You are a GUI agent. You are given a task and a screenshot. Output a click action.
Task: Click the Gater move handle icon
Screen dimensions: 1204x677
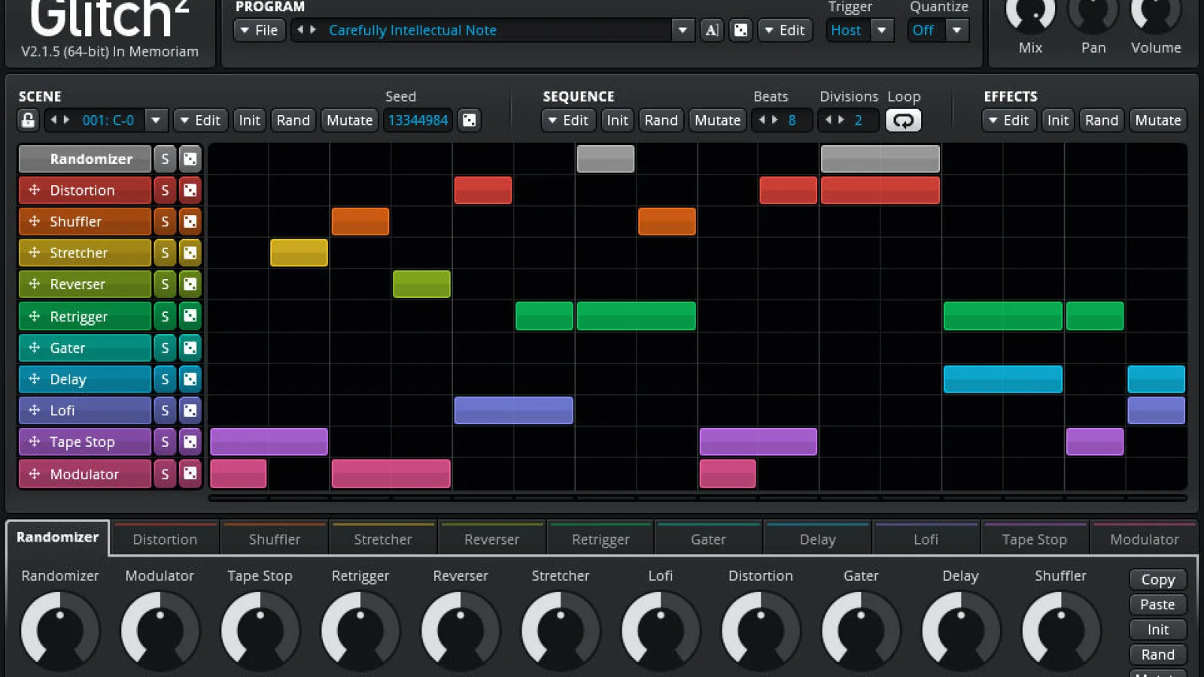[x=34, y=348]
